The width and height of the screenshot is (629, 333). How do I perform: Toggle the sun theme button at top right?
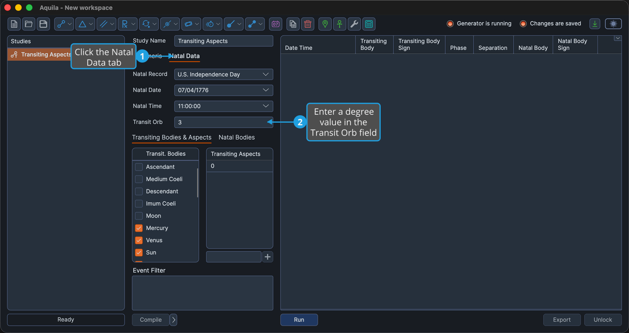coord(613,24)
